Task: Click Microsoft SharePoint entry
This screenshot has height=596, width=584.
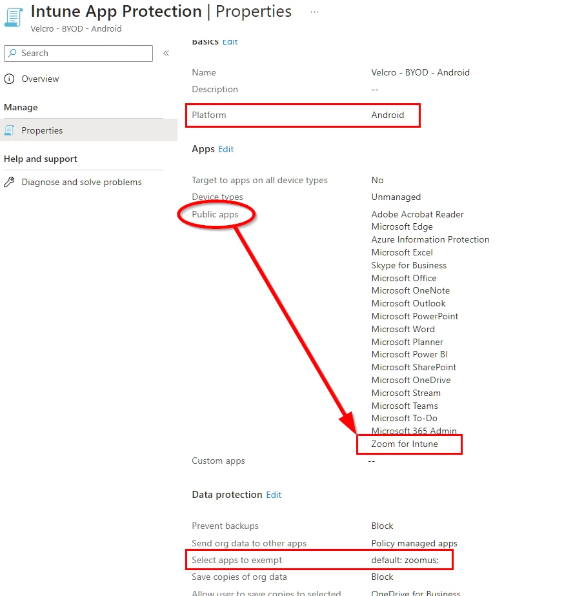Action: pyautogui.click(x=414, y=367)
